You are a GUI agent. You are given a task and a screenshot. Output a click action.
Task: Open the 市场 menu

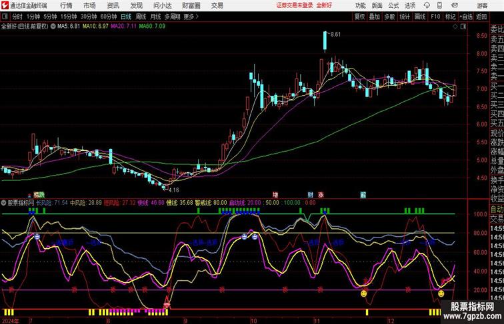(x=90, y=5)
